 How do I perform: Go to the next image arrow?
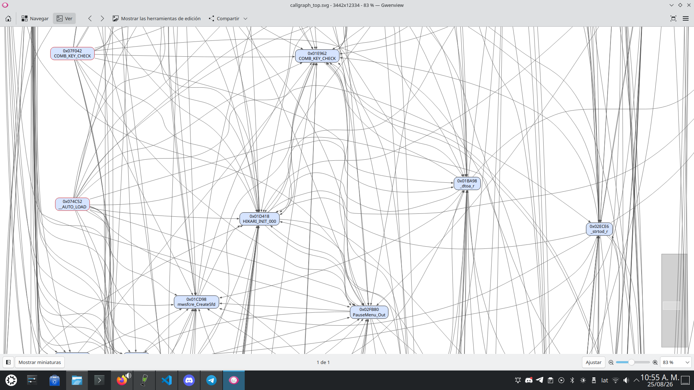tap(102, 18)
